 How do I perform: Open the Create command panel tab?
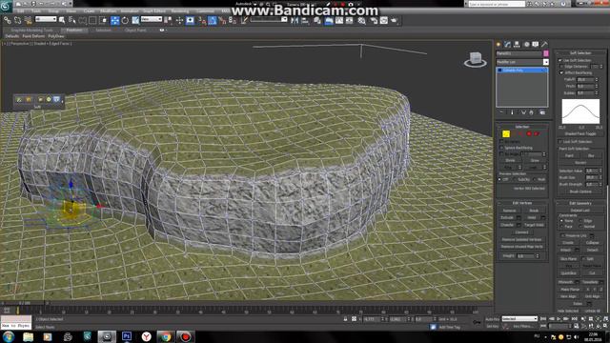[498, 45]
